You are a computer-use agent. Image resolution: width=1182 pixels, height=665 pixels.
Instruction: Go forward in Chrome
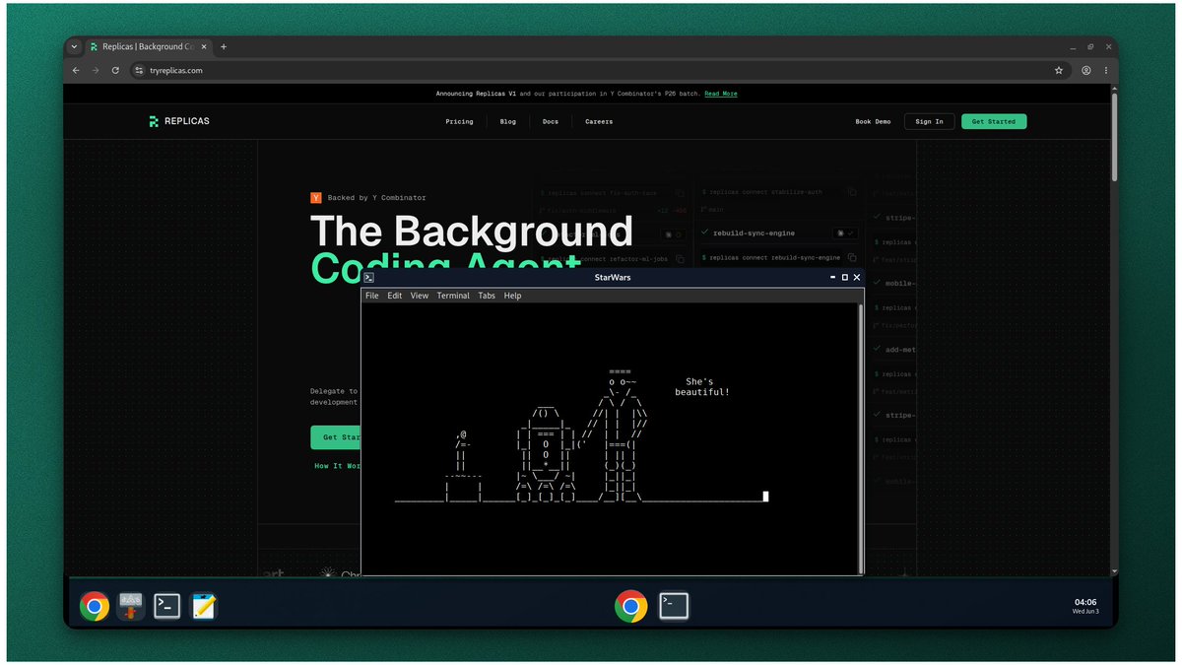coord(96,70)
